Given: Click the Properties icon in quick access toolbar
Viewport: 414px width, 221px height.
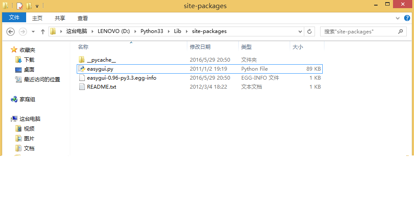Looking at the screenshot, I should click(20, 6).
